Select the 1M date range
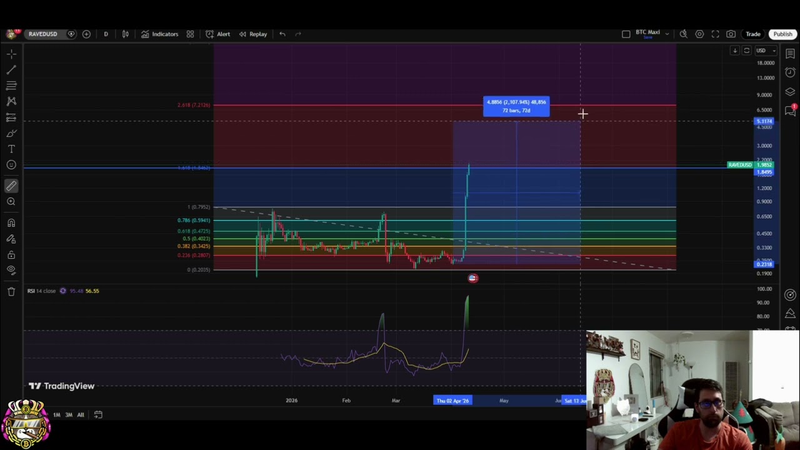 57,414
